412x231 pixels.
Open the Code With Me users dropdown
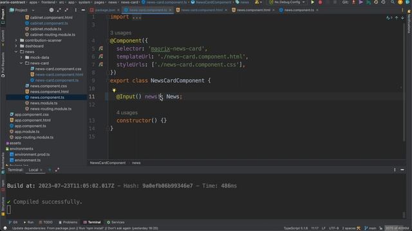click(258, 2)
